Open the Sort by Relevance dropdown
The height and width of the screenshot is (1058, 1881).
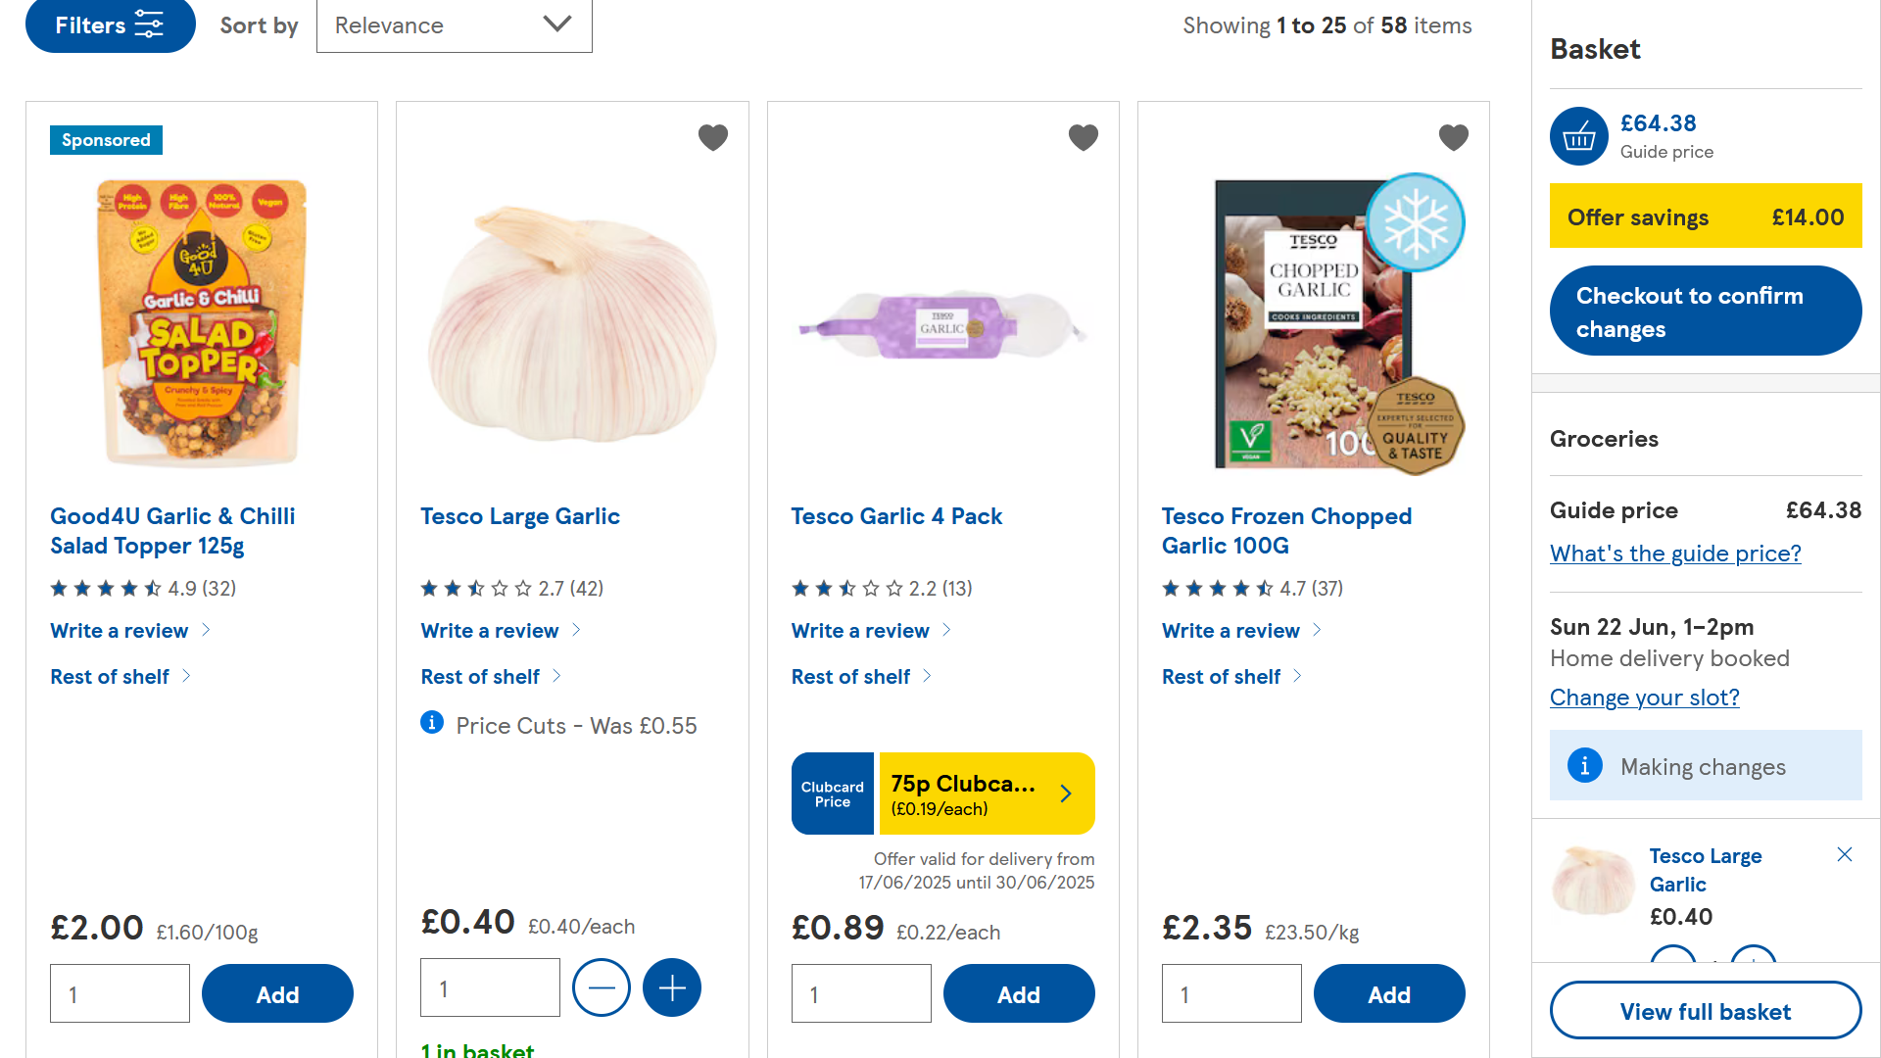454,25
